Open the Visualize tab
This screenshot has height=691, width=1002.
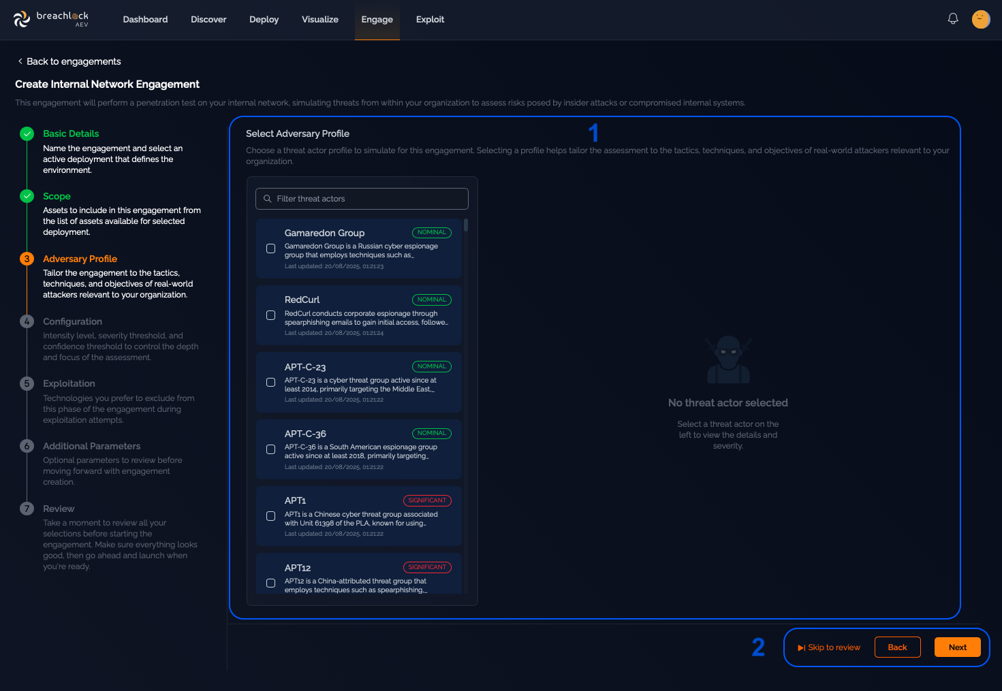click(320, 20)
